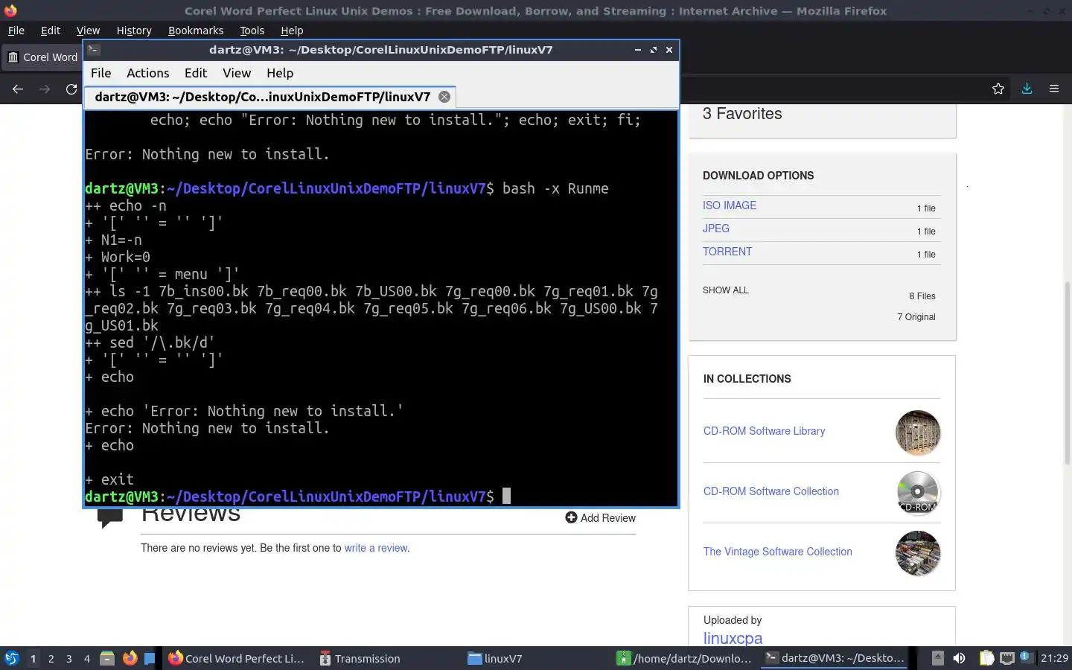Open Firefox File menu
1072x670 pixels.
pos(16,31)
